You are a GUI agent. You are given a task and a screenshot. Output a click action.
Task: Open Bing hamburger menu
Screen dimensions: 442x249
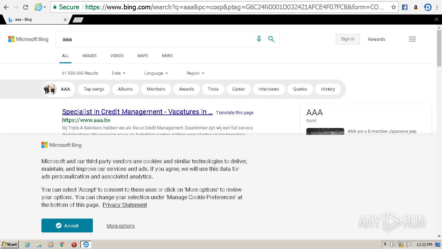pos(412,39)
